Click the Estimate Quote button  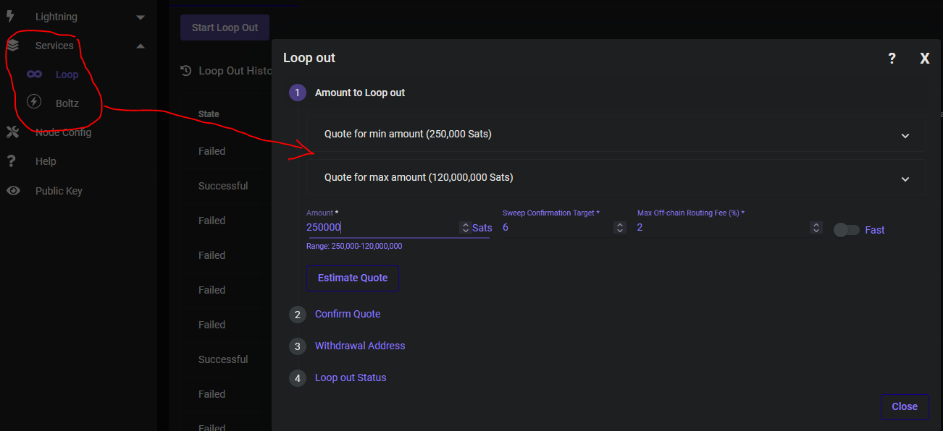point(353,278)
